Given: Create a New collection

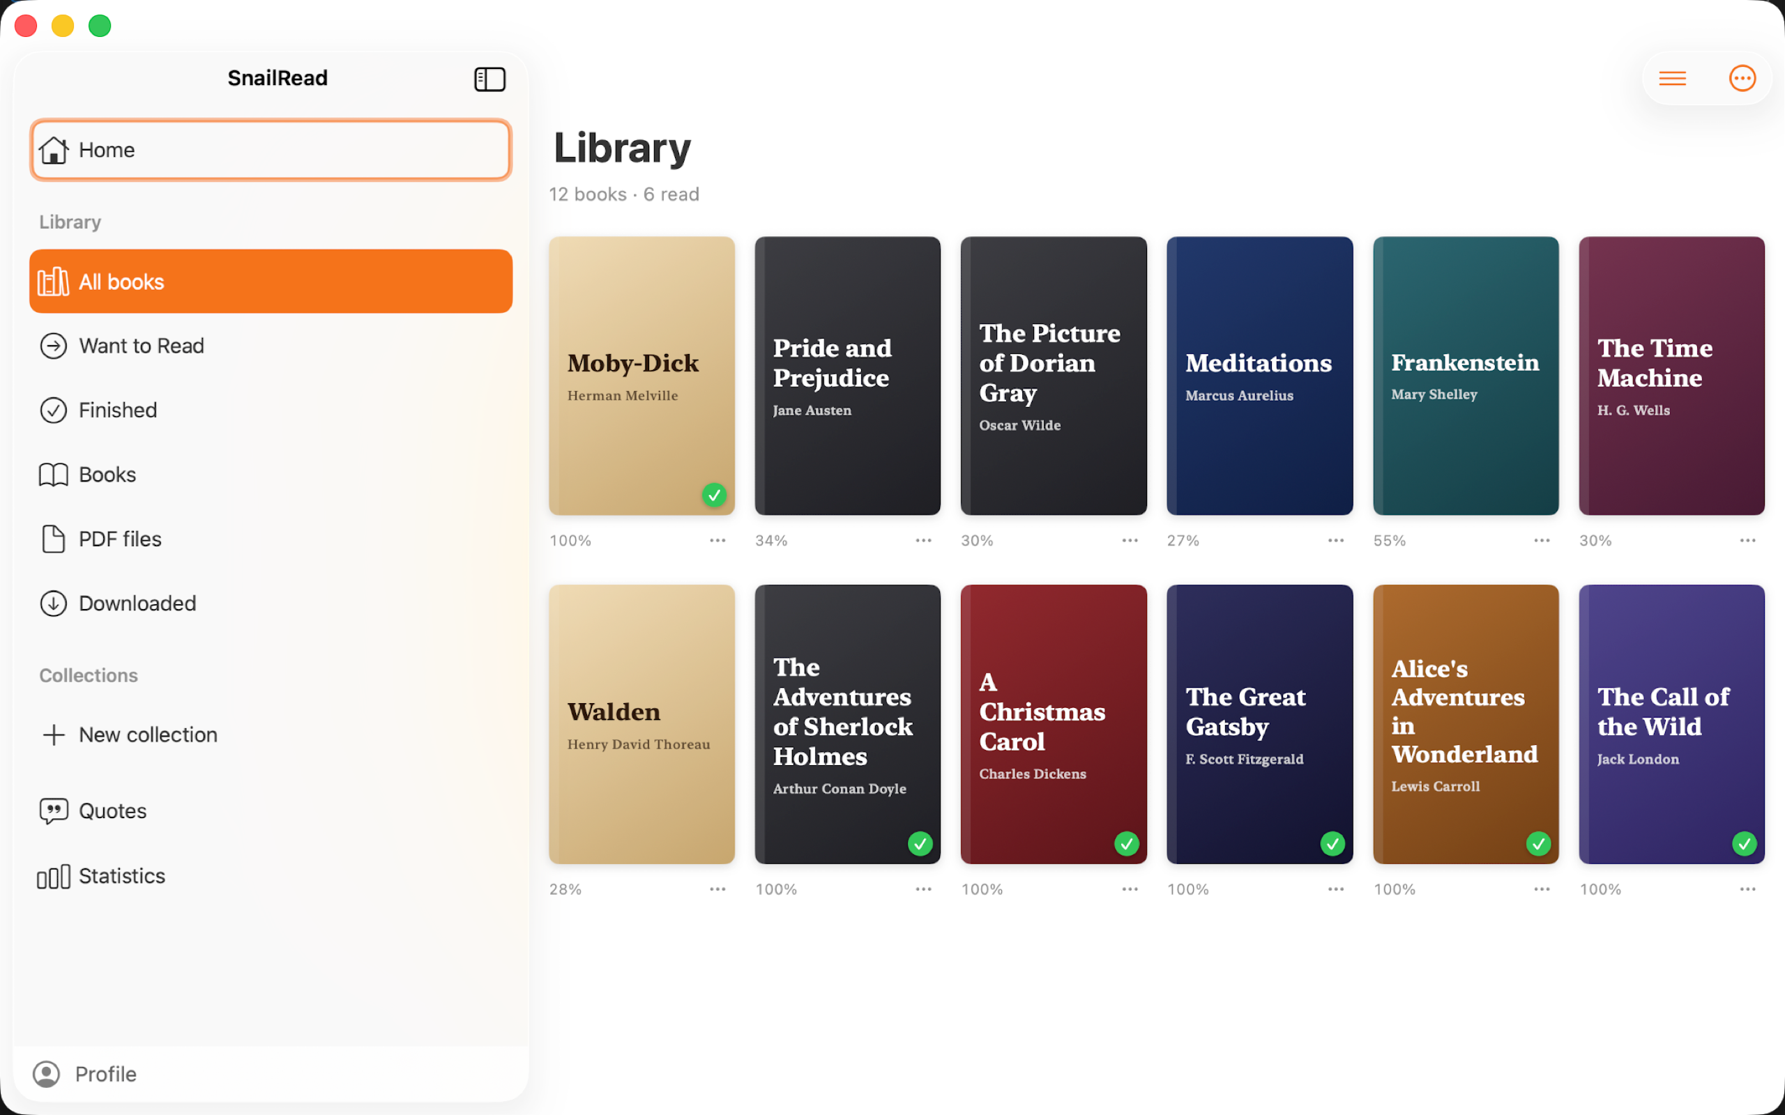Looking at the screenshot, I should click(x=271, y=735).
